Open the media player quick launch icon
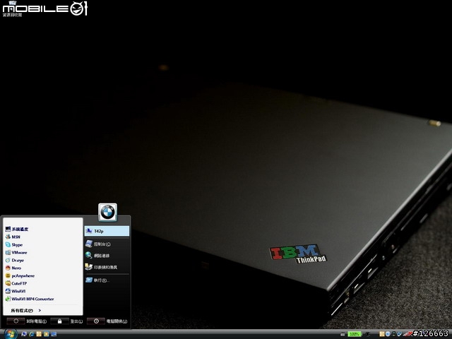Viewport: 452px width, 339px height. pos(46,334)
